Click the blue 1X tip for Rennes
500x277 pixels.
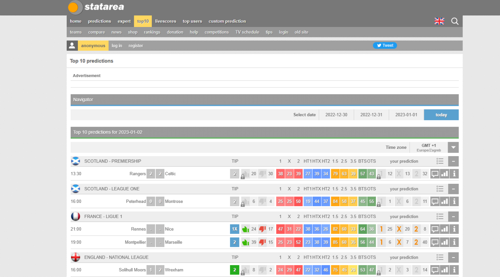(235, 229)
